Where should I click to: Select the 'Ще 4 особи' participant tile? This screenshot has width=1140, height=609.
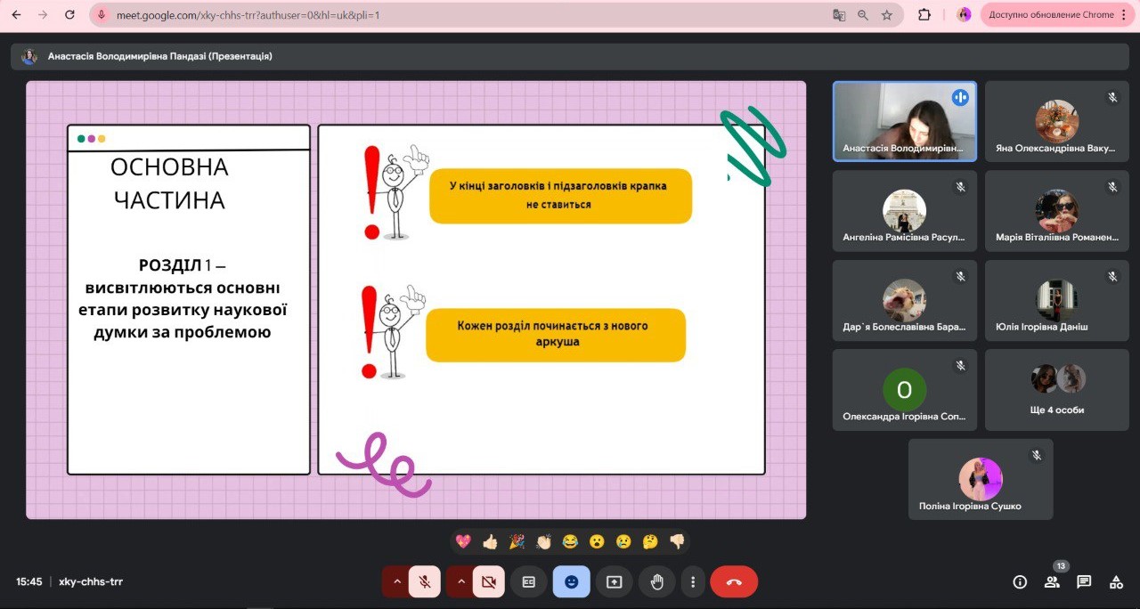tap(1056, 388)
